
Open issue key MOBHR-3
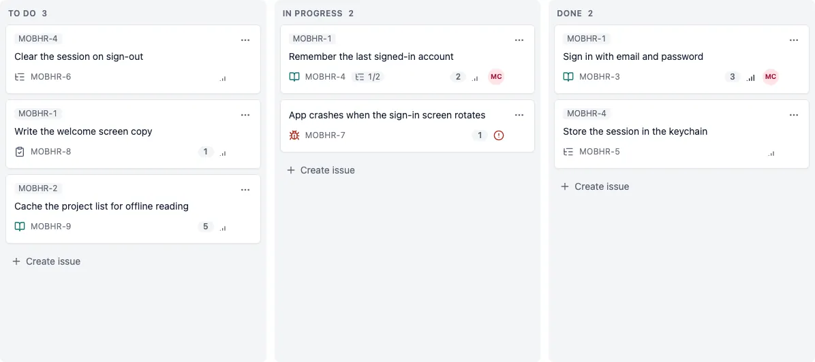tap(600, 77)
